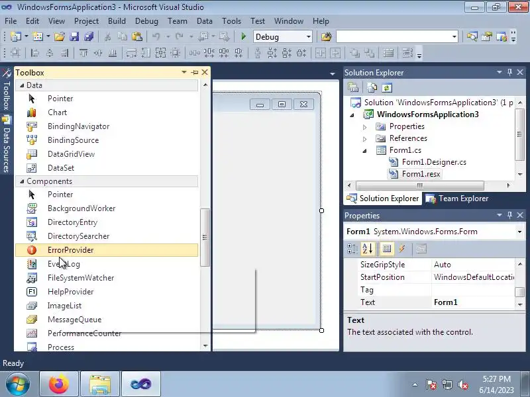Select Form1.Designer.cs in Solution Explorer
This screenshot has width=530, height=397.
[434, 162]
